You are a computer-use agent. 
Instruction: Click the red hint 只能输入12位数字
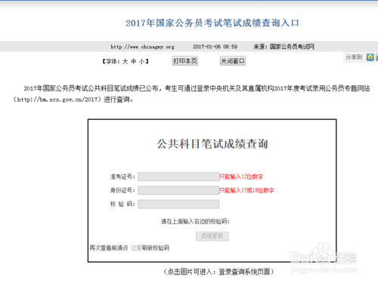[x=241, y=177]
